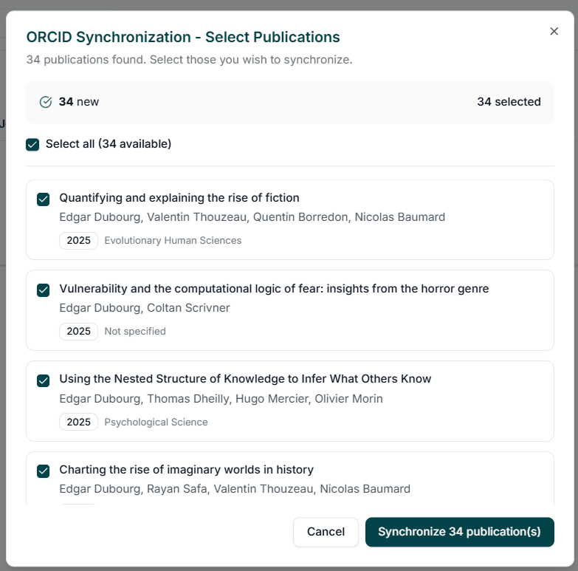Toggle the Select all (34 available) checkbox
This screenshot has width=578, height=571.
[32, 144]
